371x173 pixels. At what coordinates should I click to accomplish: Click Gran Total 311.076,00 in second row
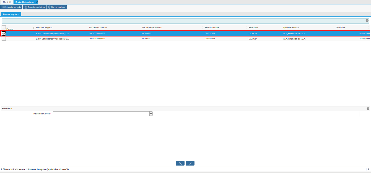pos(364,39)
